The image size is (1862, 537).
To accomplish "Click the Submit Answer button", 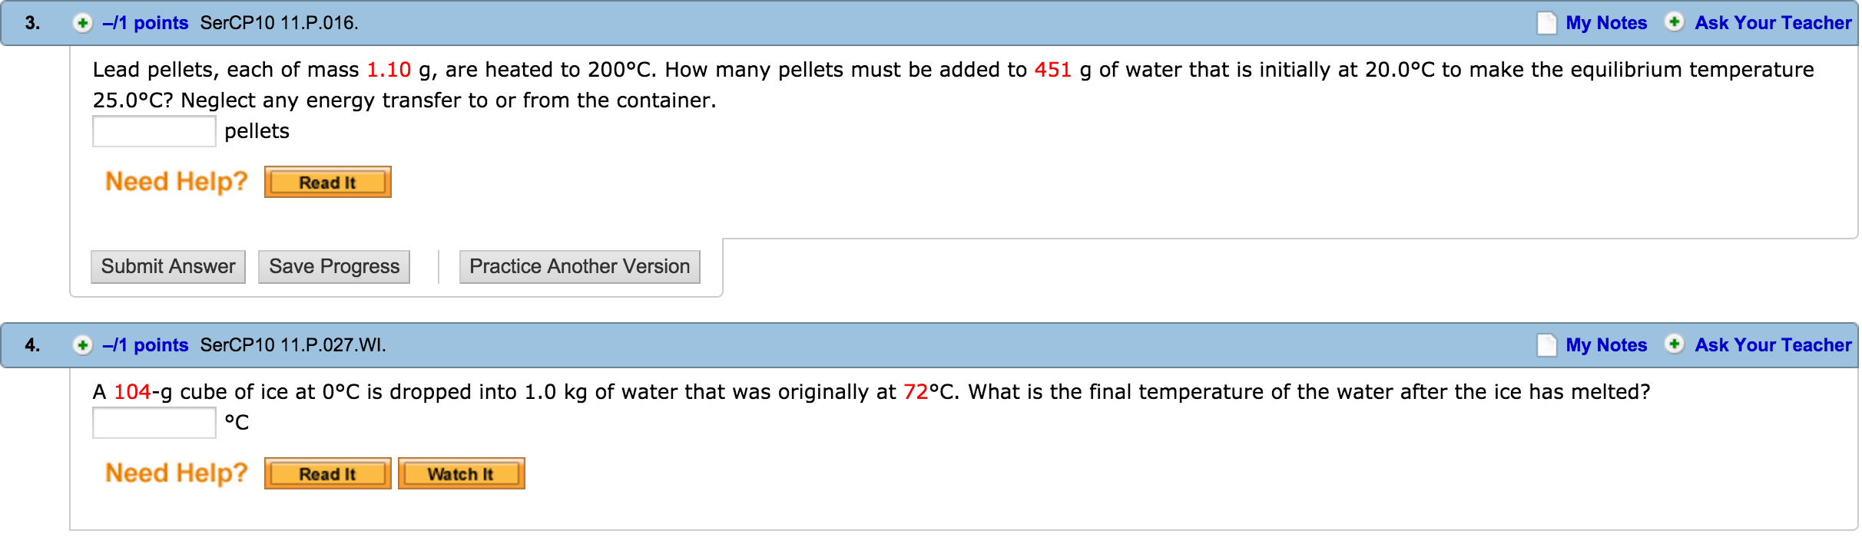I will tap(168, 267).
